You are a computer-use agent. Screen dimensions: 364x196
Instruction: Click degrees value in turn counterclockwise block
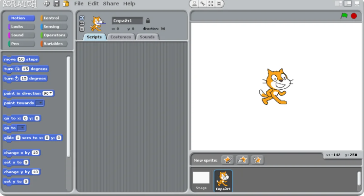click(24, 79)
